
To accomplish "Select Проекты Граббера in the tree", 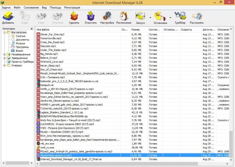I will click(x=22, y=62).
